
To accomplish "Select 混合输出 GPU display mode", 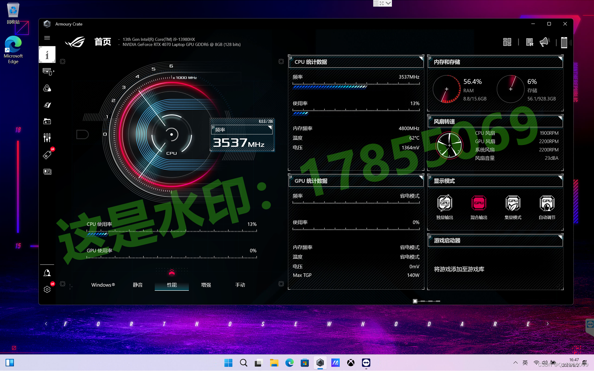I will pyautogui.click(x=479, y=207).
